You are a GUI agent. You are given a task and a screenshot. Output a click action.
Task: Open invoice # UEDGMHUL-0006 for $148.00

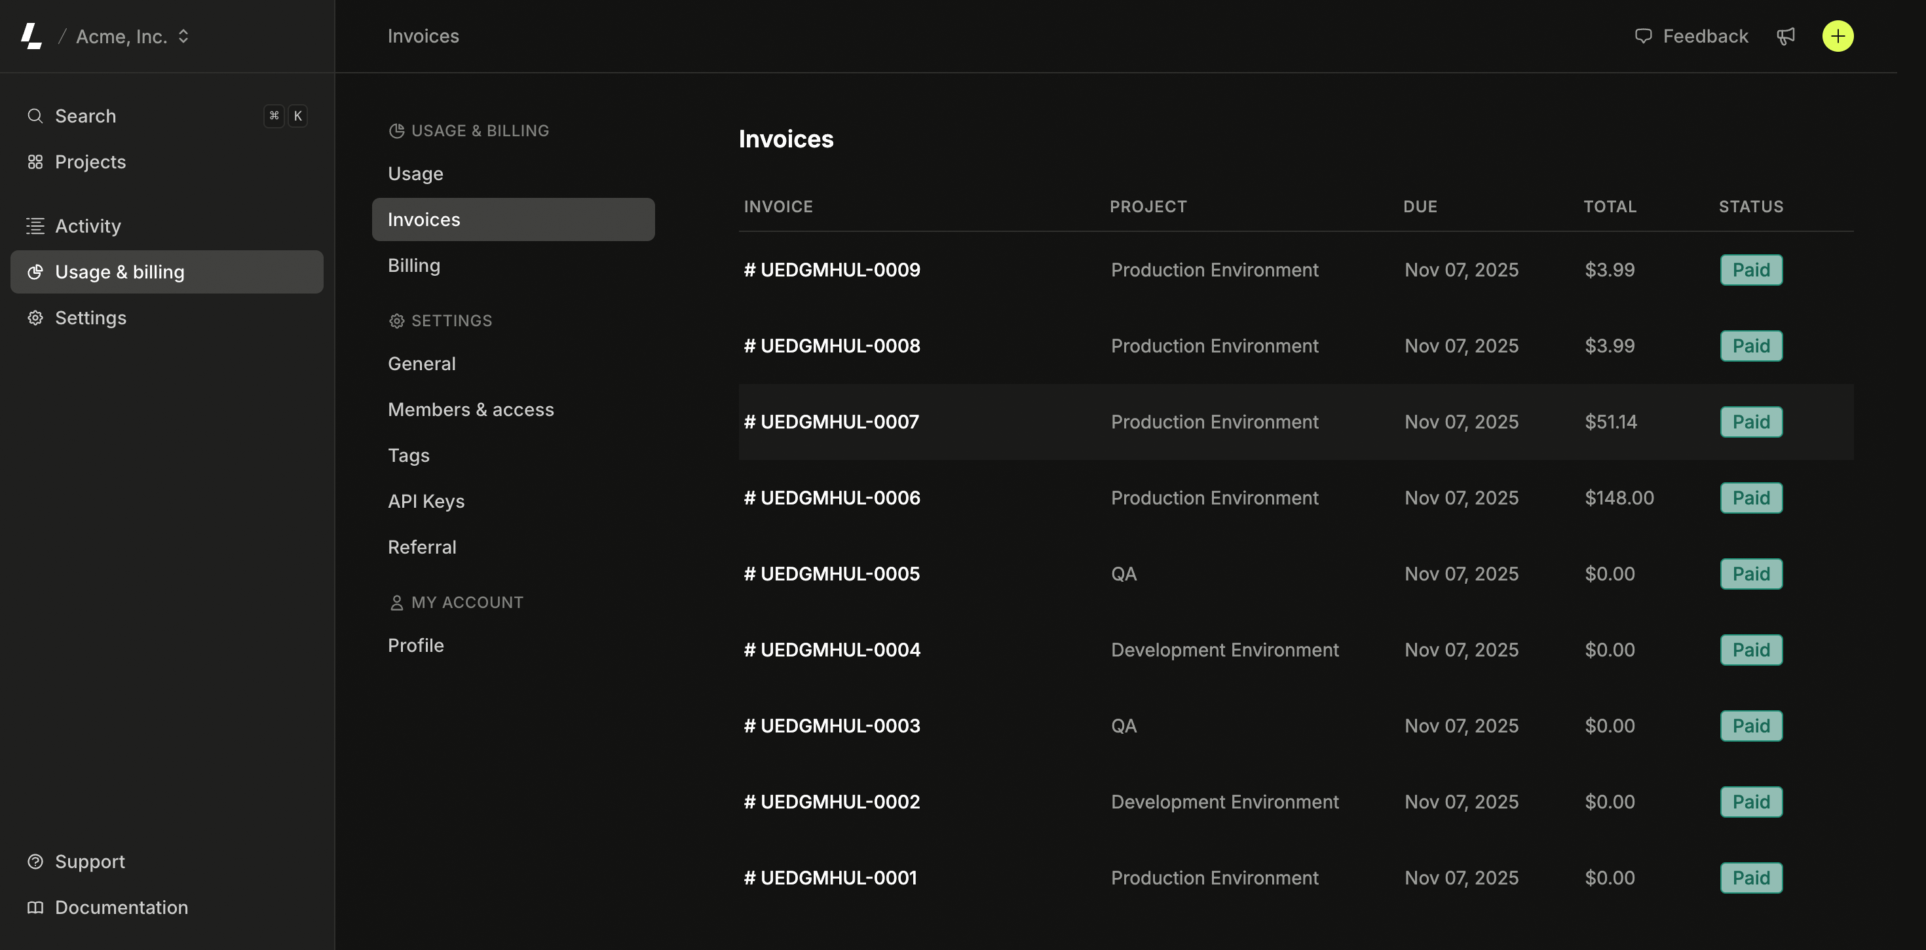point(831,498)
